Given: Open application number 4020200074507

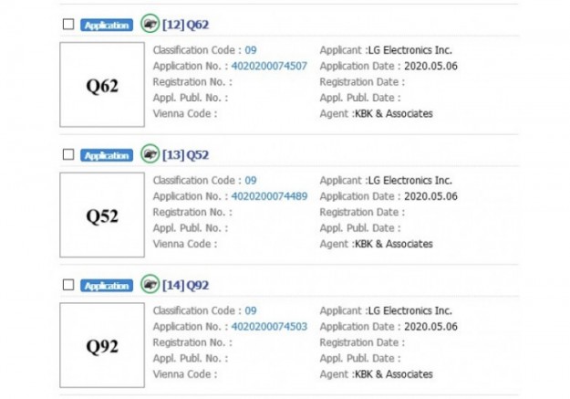Looking at the screenshot, I should coord(269,66).
